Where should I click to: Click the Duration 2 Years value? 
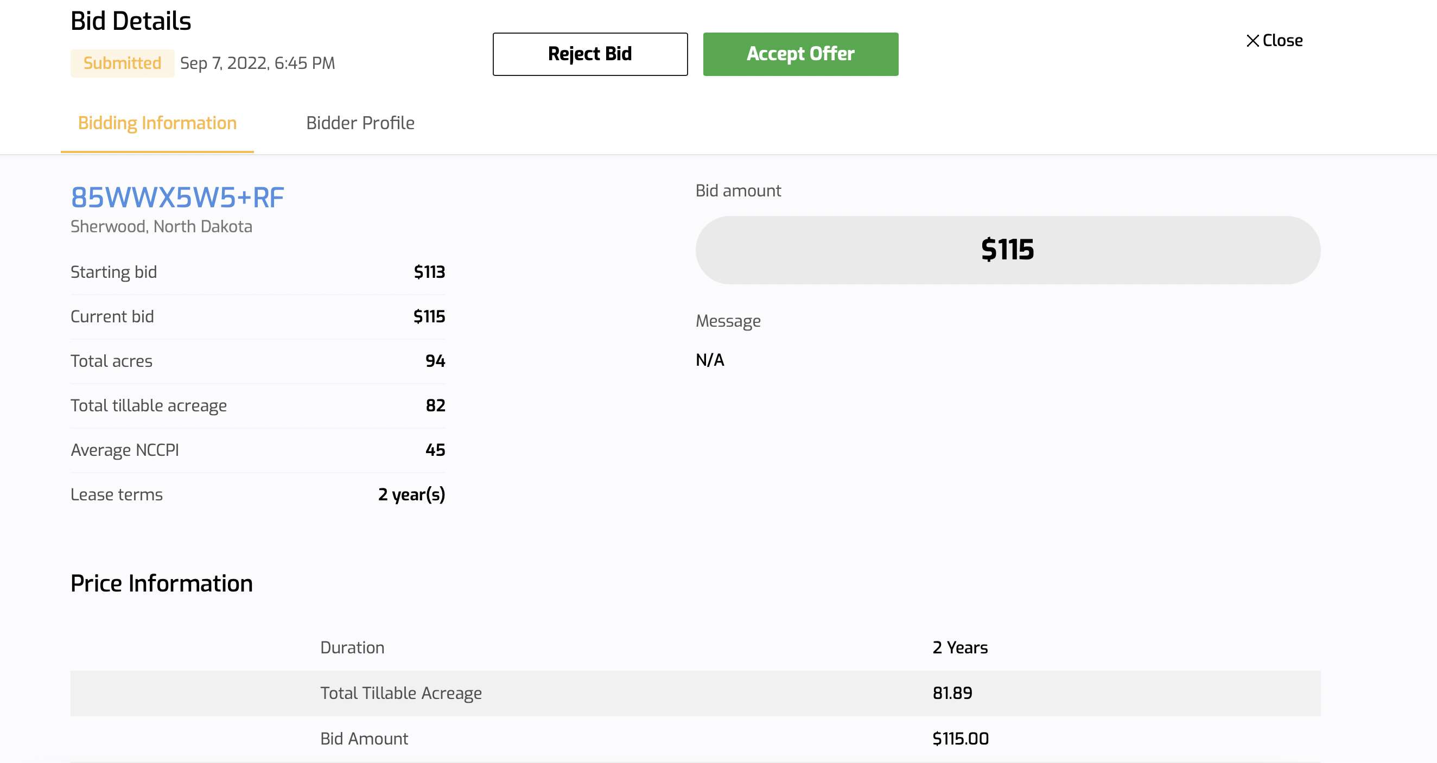click(959, 647)
